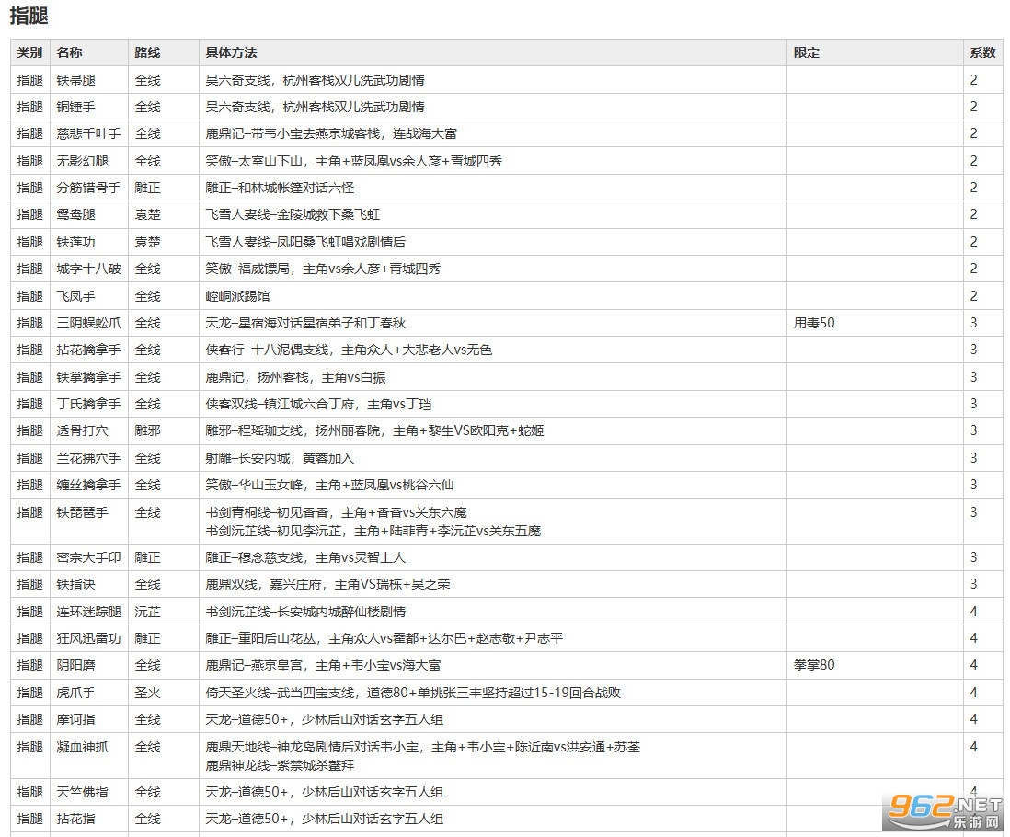Click 书剑青桐线-初见香香 method line

[336, 512]
